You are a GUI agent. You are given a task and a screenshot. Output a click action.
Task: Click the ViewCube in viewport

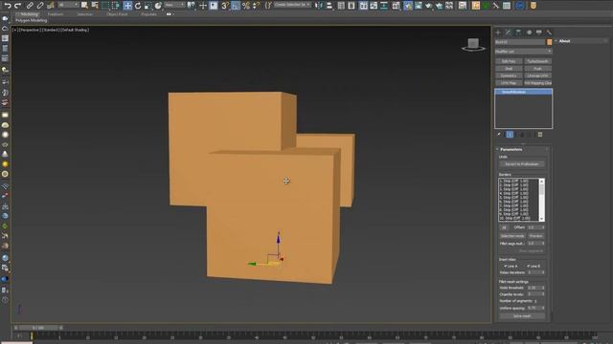coord(473,45)
